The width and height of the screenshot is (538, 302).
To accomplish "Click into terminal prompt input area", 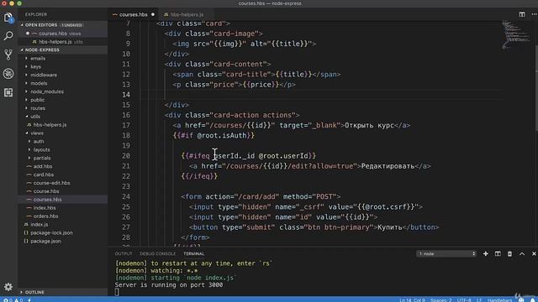I will [117, 292].
